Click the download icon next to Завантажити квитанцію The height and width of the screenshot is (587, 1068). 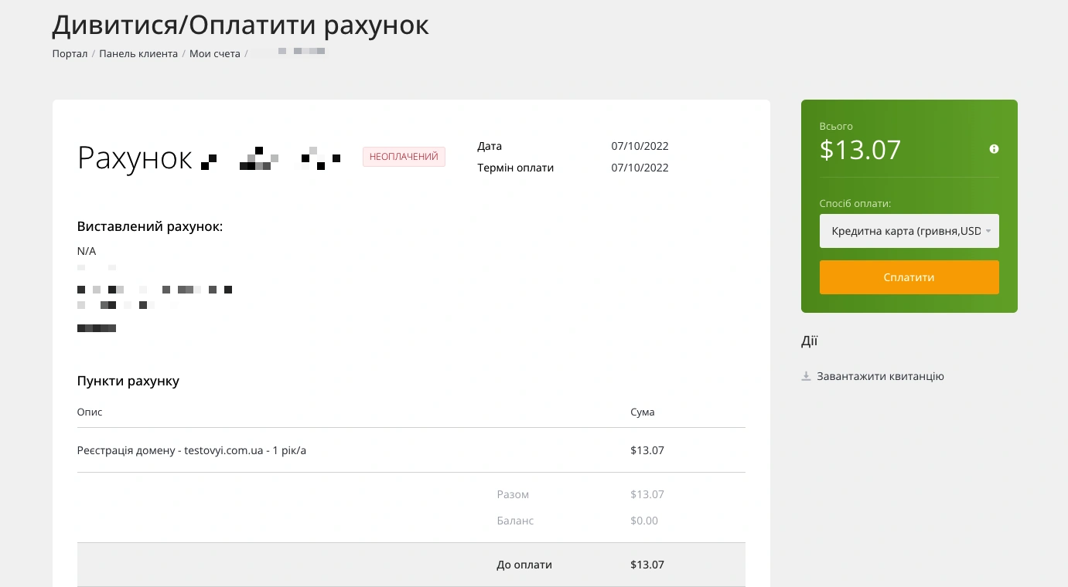(806, 376)
